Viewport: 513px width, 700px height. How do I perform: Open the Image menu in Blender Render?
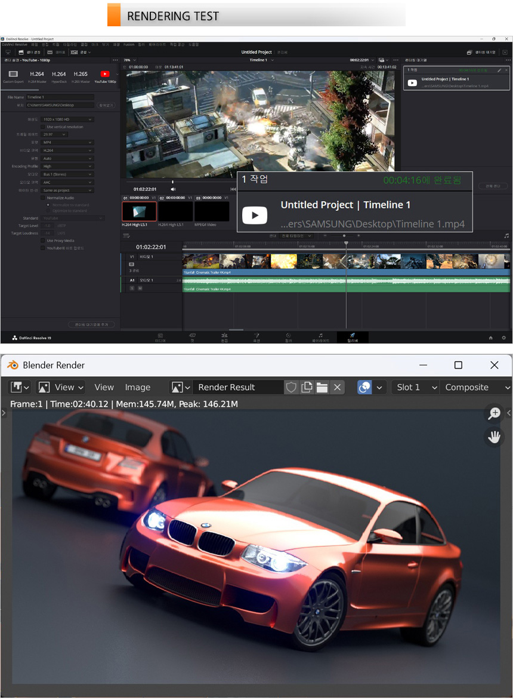click(x=137, y=387)
